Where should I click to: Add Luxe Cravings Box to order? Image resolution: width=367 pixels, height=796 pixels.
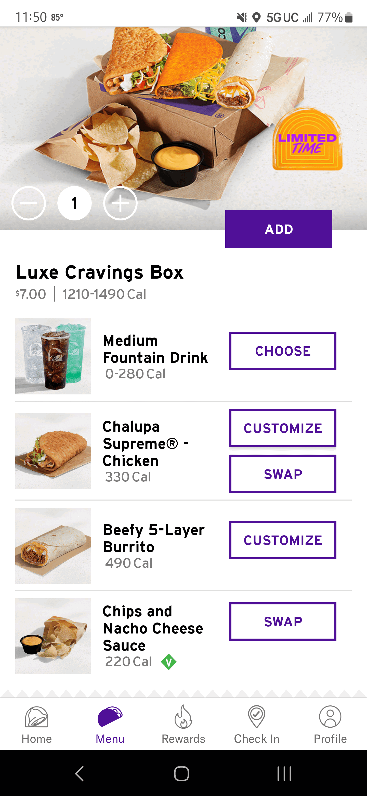(x=278, y=229)
